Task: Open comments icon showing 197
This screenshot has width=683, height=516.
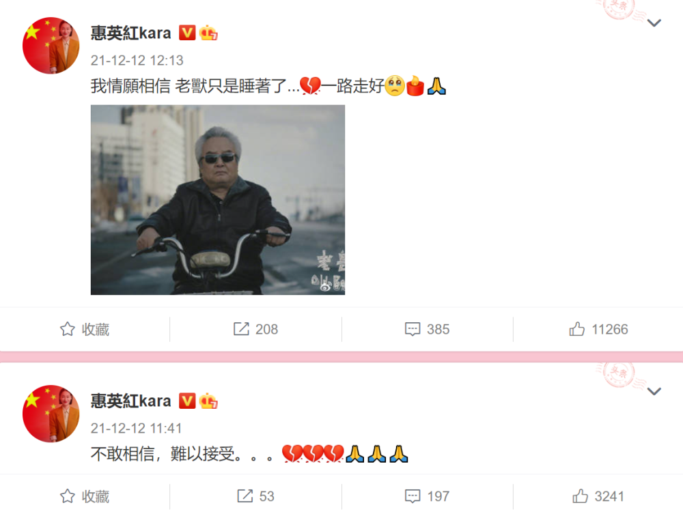Action: [413, 496]
